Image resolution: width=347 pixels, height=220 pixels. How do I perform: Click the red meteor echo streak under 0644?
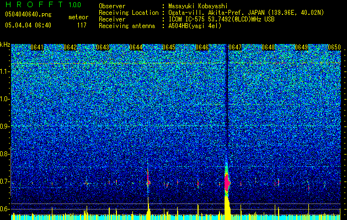[148, 178]
